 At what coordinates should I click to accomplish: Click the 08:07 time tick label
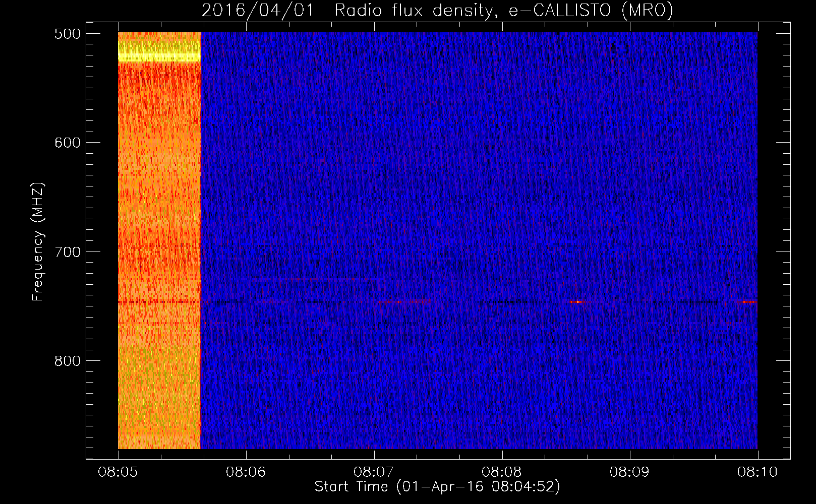(x=374, y=472)
